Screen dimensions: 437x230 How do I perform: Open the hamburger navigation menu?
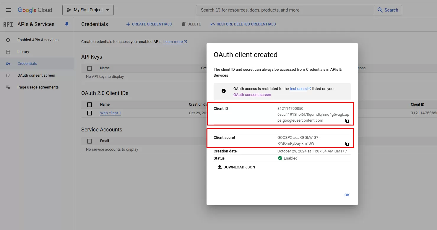click(x=9, y=10)
